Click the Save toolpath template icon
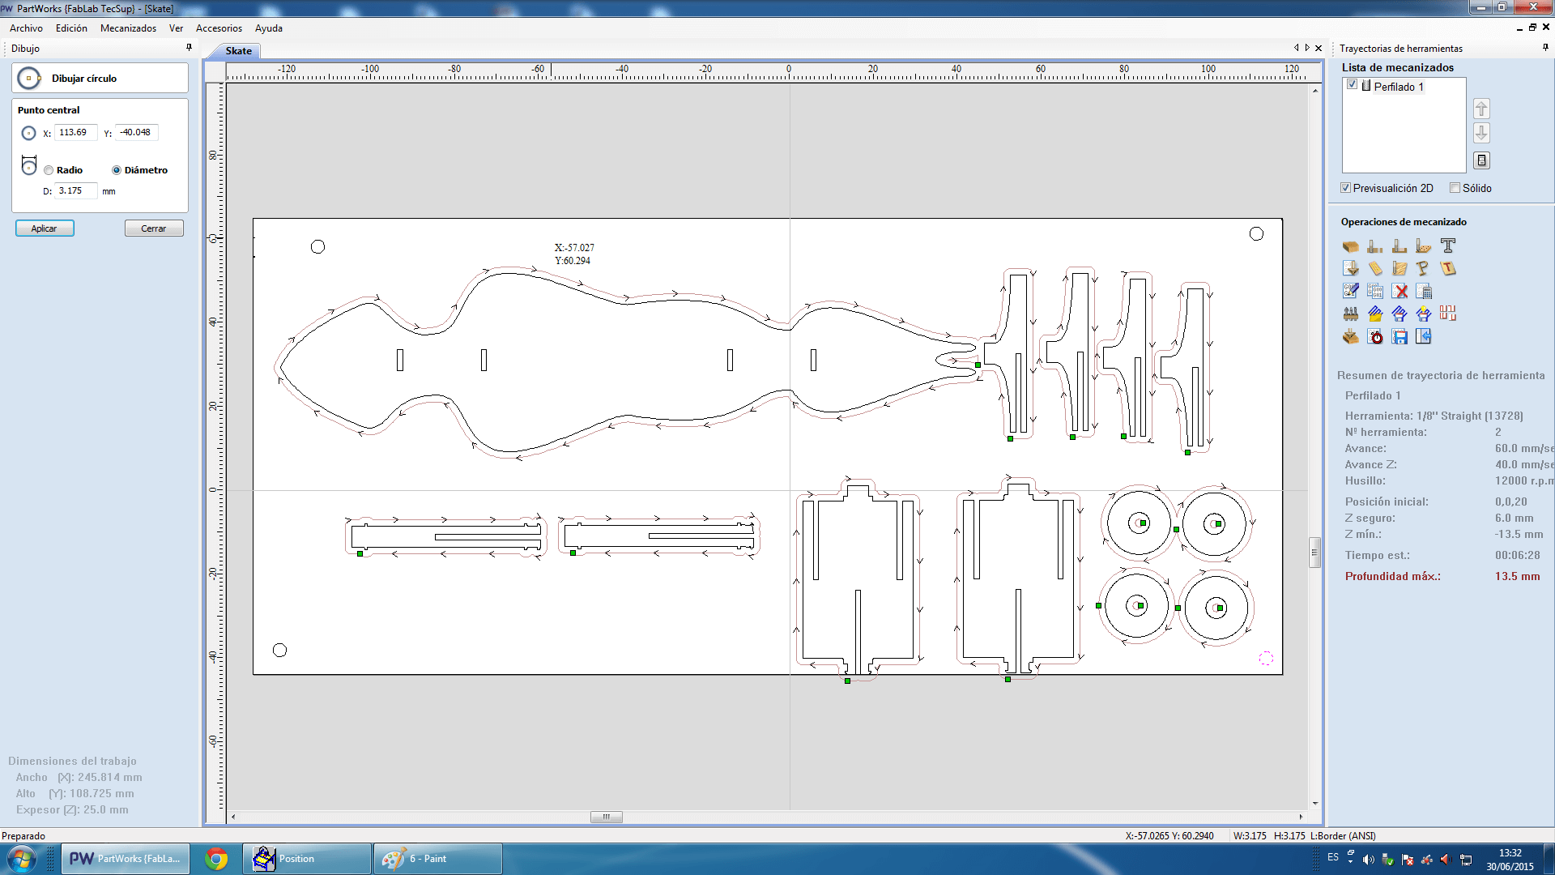This screenshot has height=875, width=1555. tap(1399, 314)
